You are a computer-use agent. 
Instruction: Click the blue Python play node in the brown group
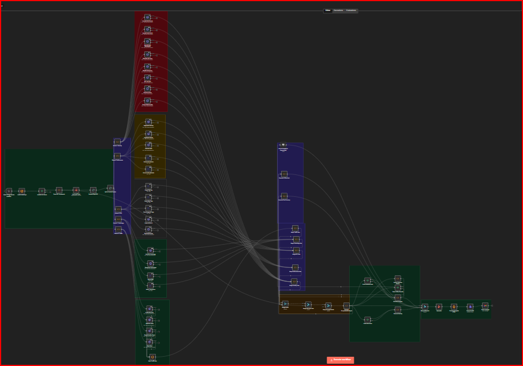[x=328, y=305]
